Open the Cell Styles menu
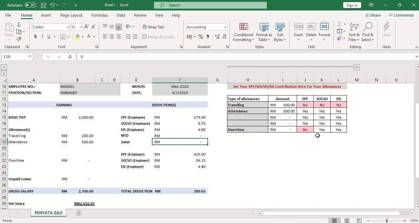419x223 pixels. [x=280, y=32]
